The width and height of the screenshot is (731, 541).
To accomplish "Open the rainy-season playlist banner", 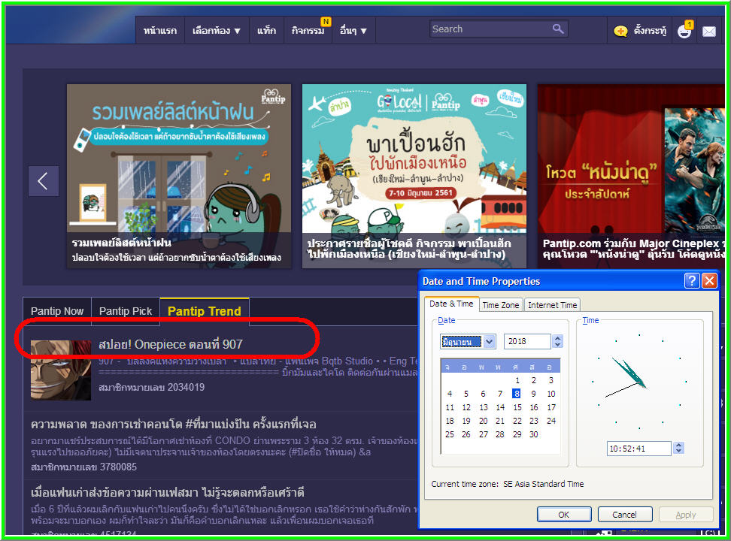I will (x=179, y=176).
